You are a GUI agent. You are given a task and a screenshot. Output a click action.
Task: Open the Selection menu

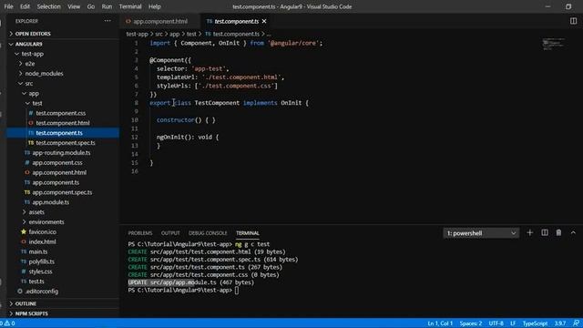[48, 6]
